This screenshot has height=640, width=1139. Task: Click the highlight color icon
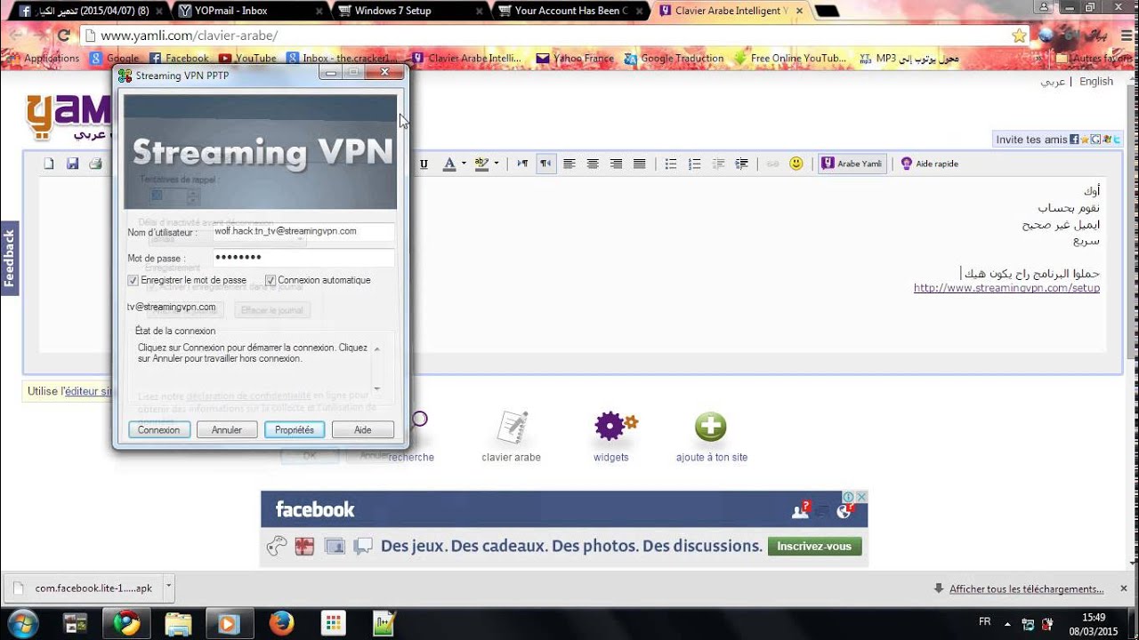click(481, 164)
